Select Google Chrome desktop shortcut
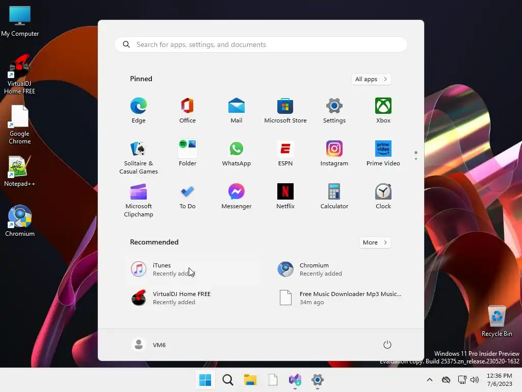 click(20, 125)
